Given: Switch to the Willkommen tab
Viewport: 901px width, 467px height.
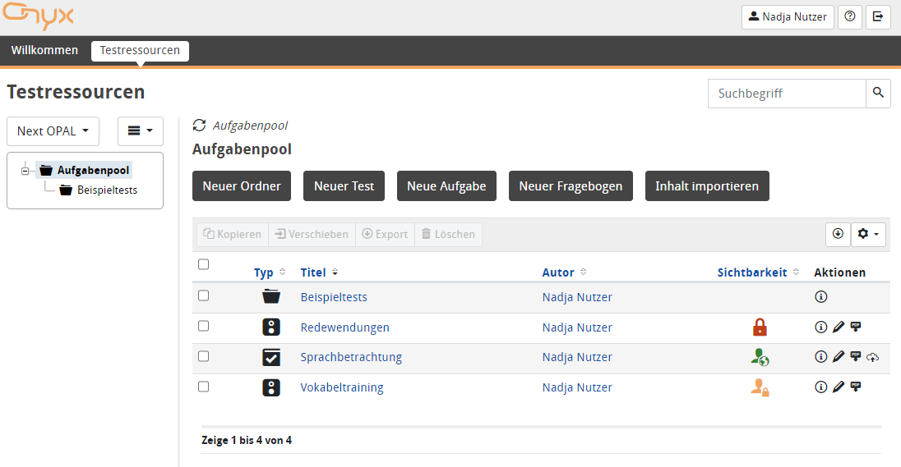Looking at the screenshot, I should pos(45,51).
